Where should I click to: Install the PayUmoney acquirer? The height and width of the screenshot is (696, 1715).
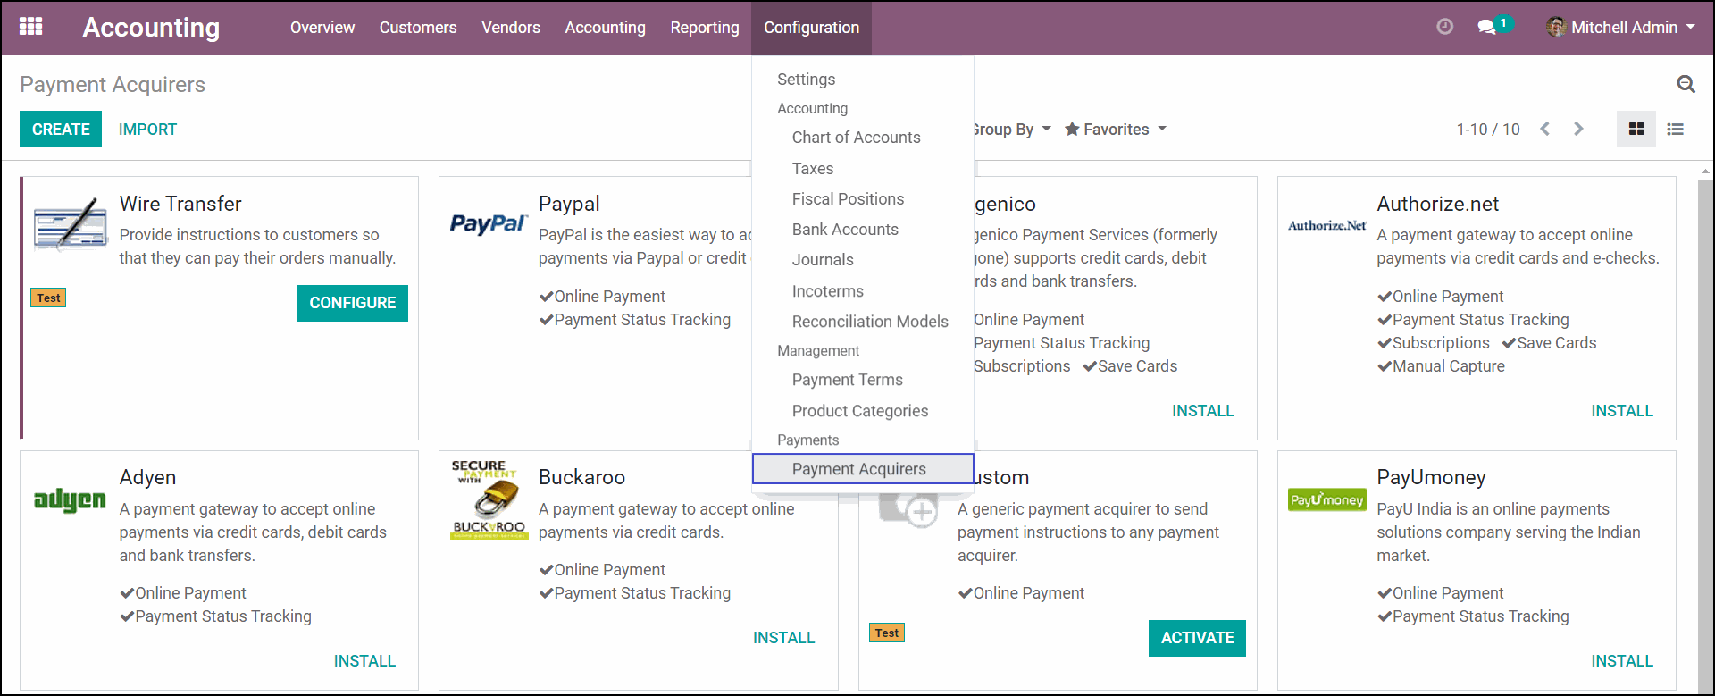pos(1622,661)
